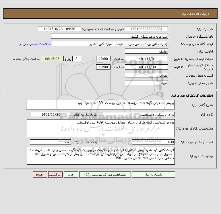
Task: Click the ساعت باقی مانده text
Action: [26, 59]
